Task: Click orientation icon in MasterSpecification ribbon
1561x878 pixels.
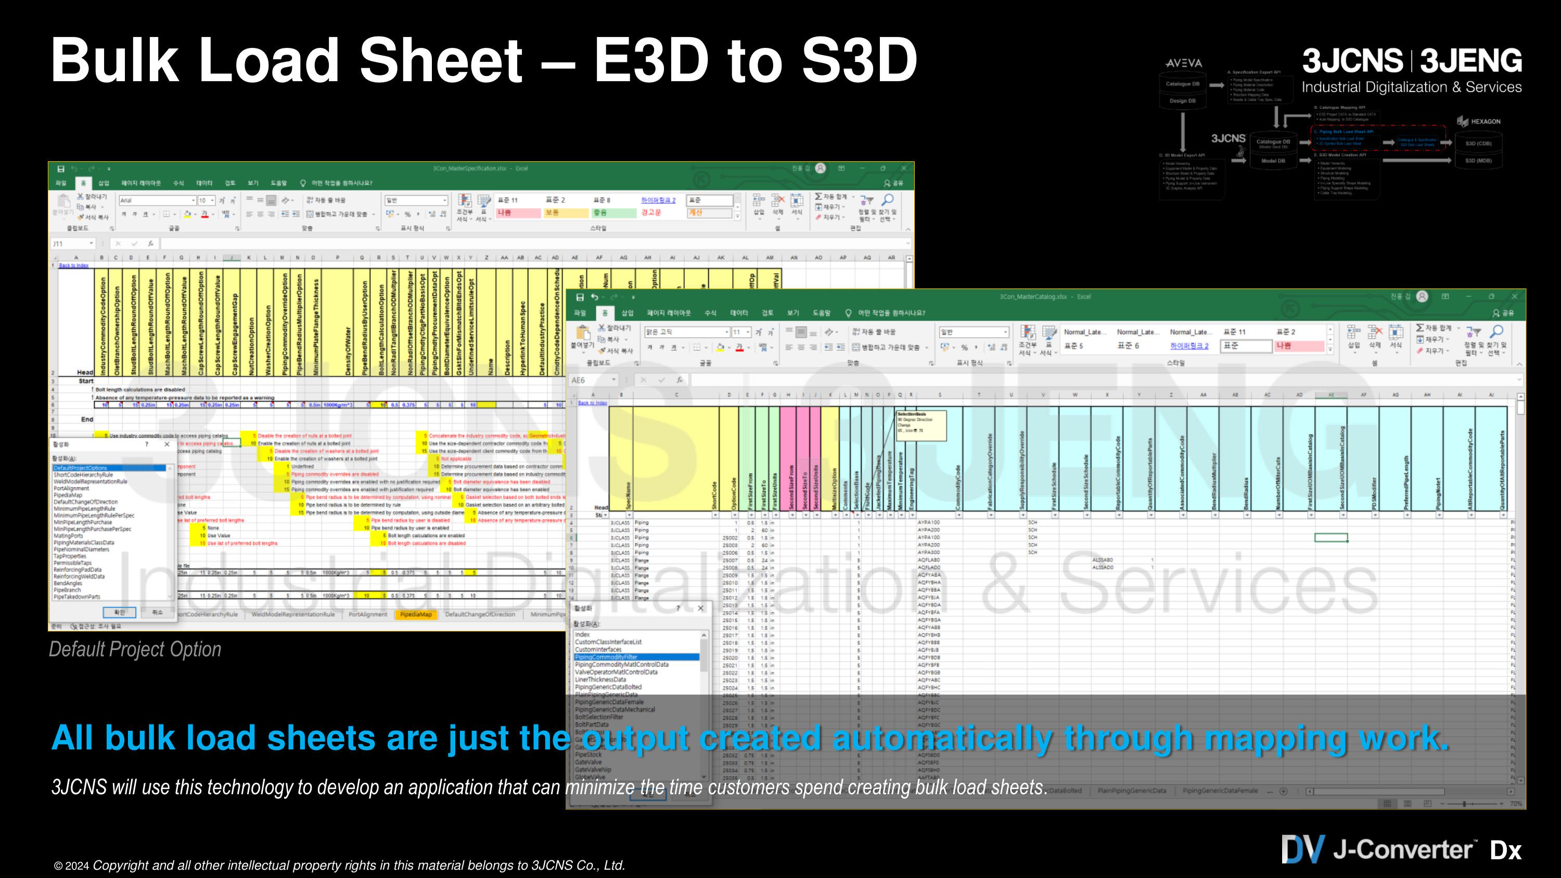Action: 287,200
